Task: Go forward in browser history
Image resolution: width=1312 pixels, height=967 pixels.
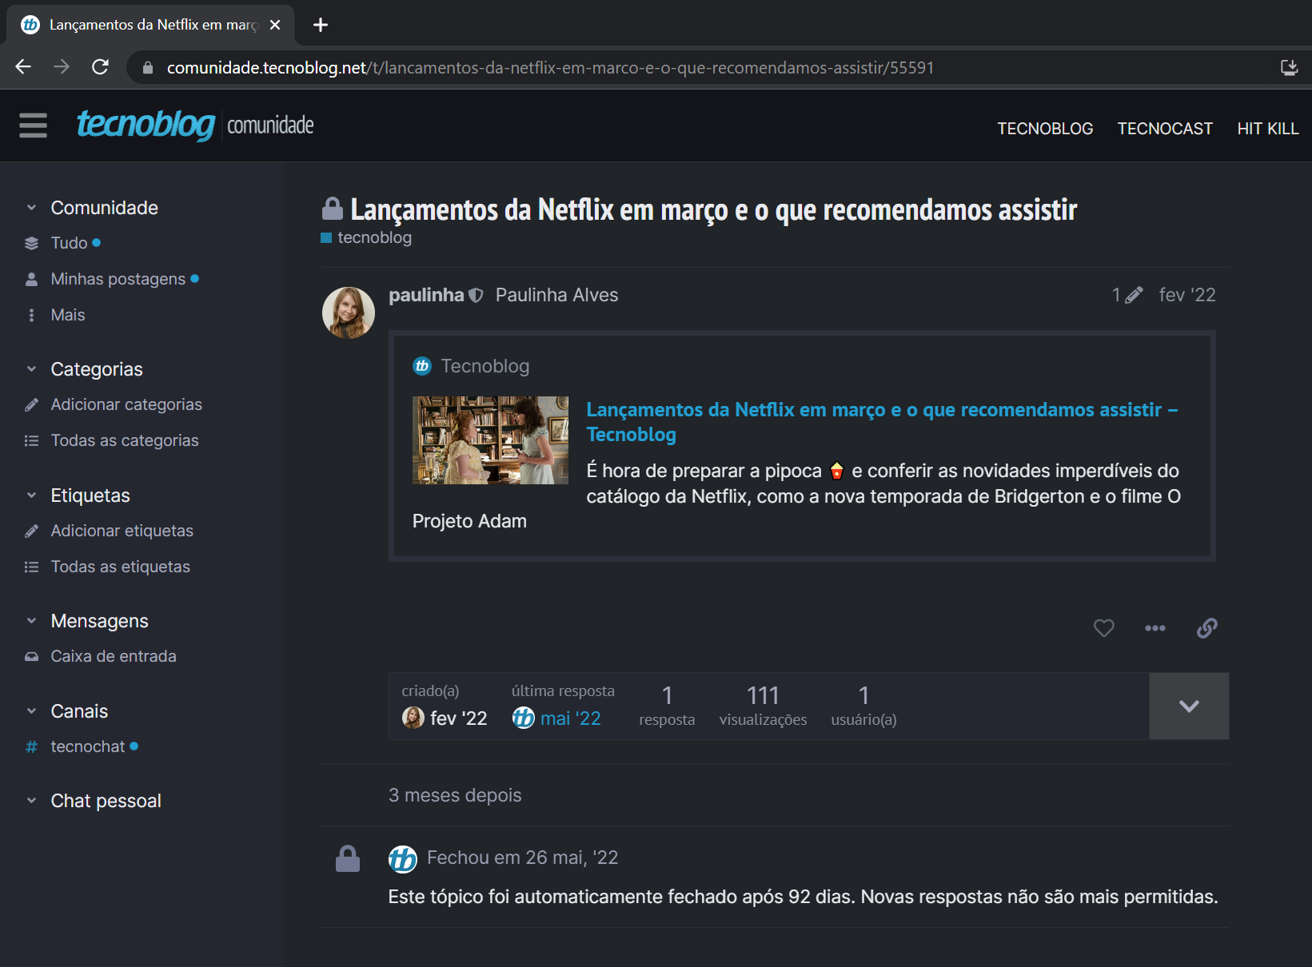Action: 62,67
